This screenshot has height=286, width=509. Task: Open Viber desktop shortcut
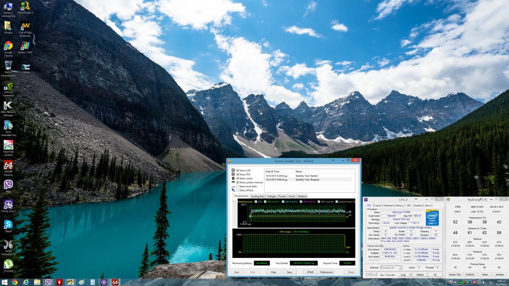pos(8,186)
